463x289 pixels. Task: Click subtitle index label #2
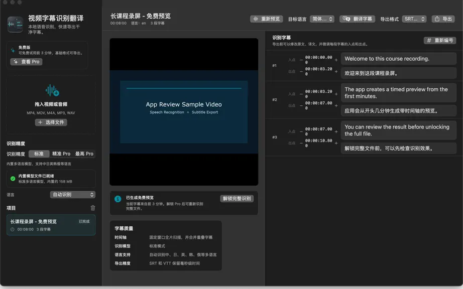coord(275,100)
